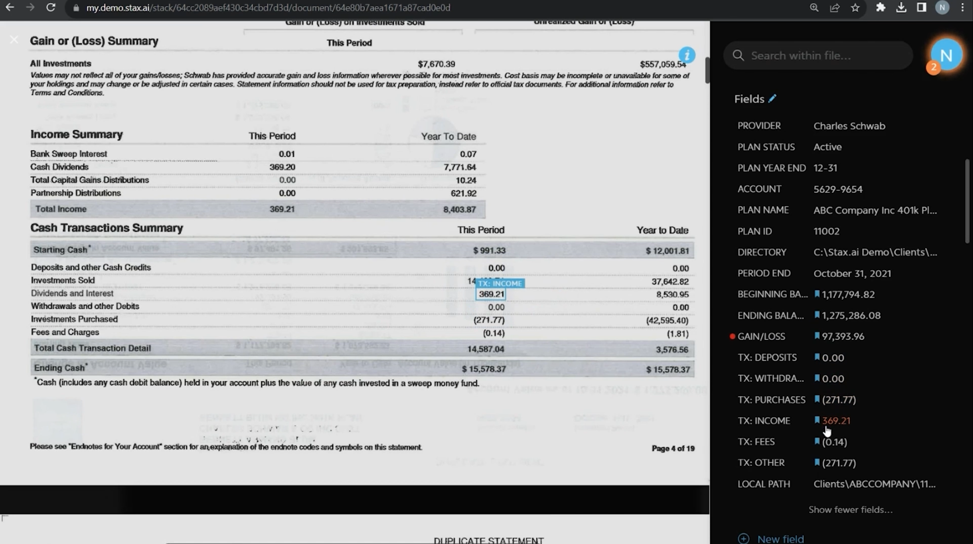Click bookmark icon beside BEGINNING BALANCE value
This screenshot has height=544, width=973.
[817, 294]
